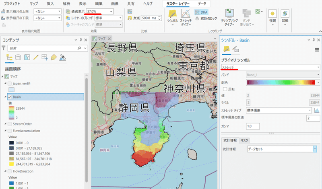Open the 挿入 ribbon tab
Screen dimensions: 322x189
coord(50,4)
